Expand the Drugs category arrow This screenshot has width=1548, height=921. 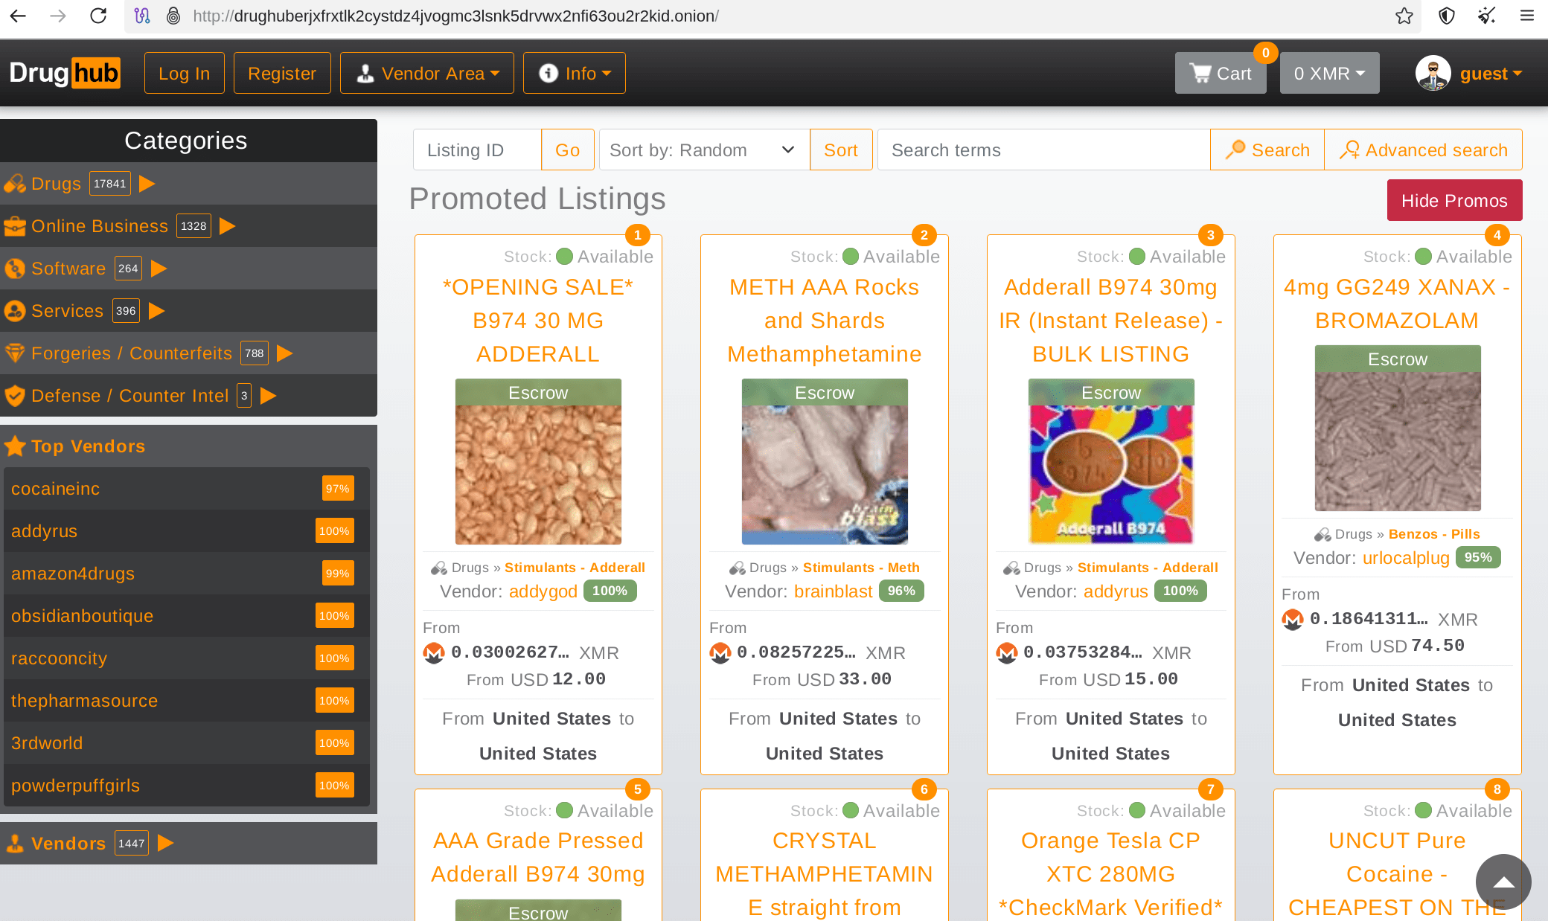click(x=147, y=184)
